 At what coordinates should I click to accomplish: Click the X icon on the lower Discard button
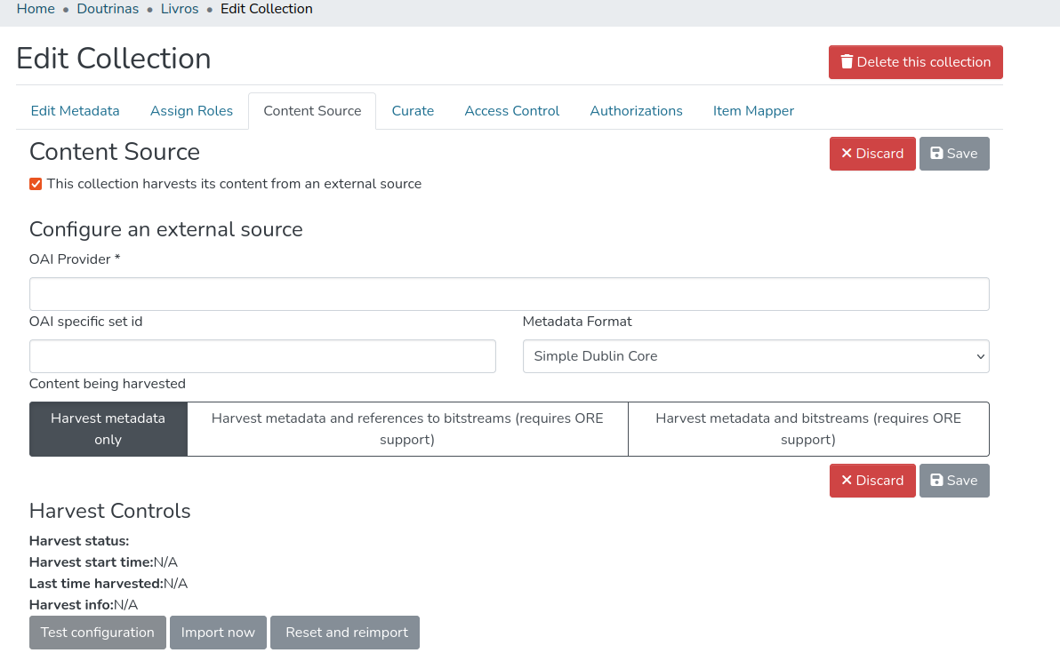(847, 481)
